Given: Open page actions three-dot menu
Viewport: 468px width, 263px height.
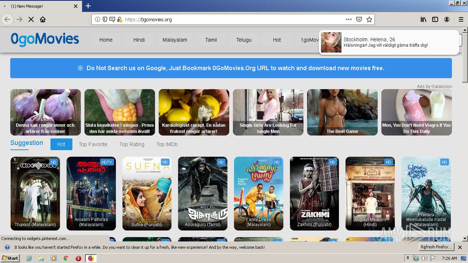Looking at the screenshot, I should (x=349, y=19).
